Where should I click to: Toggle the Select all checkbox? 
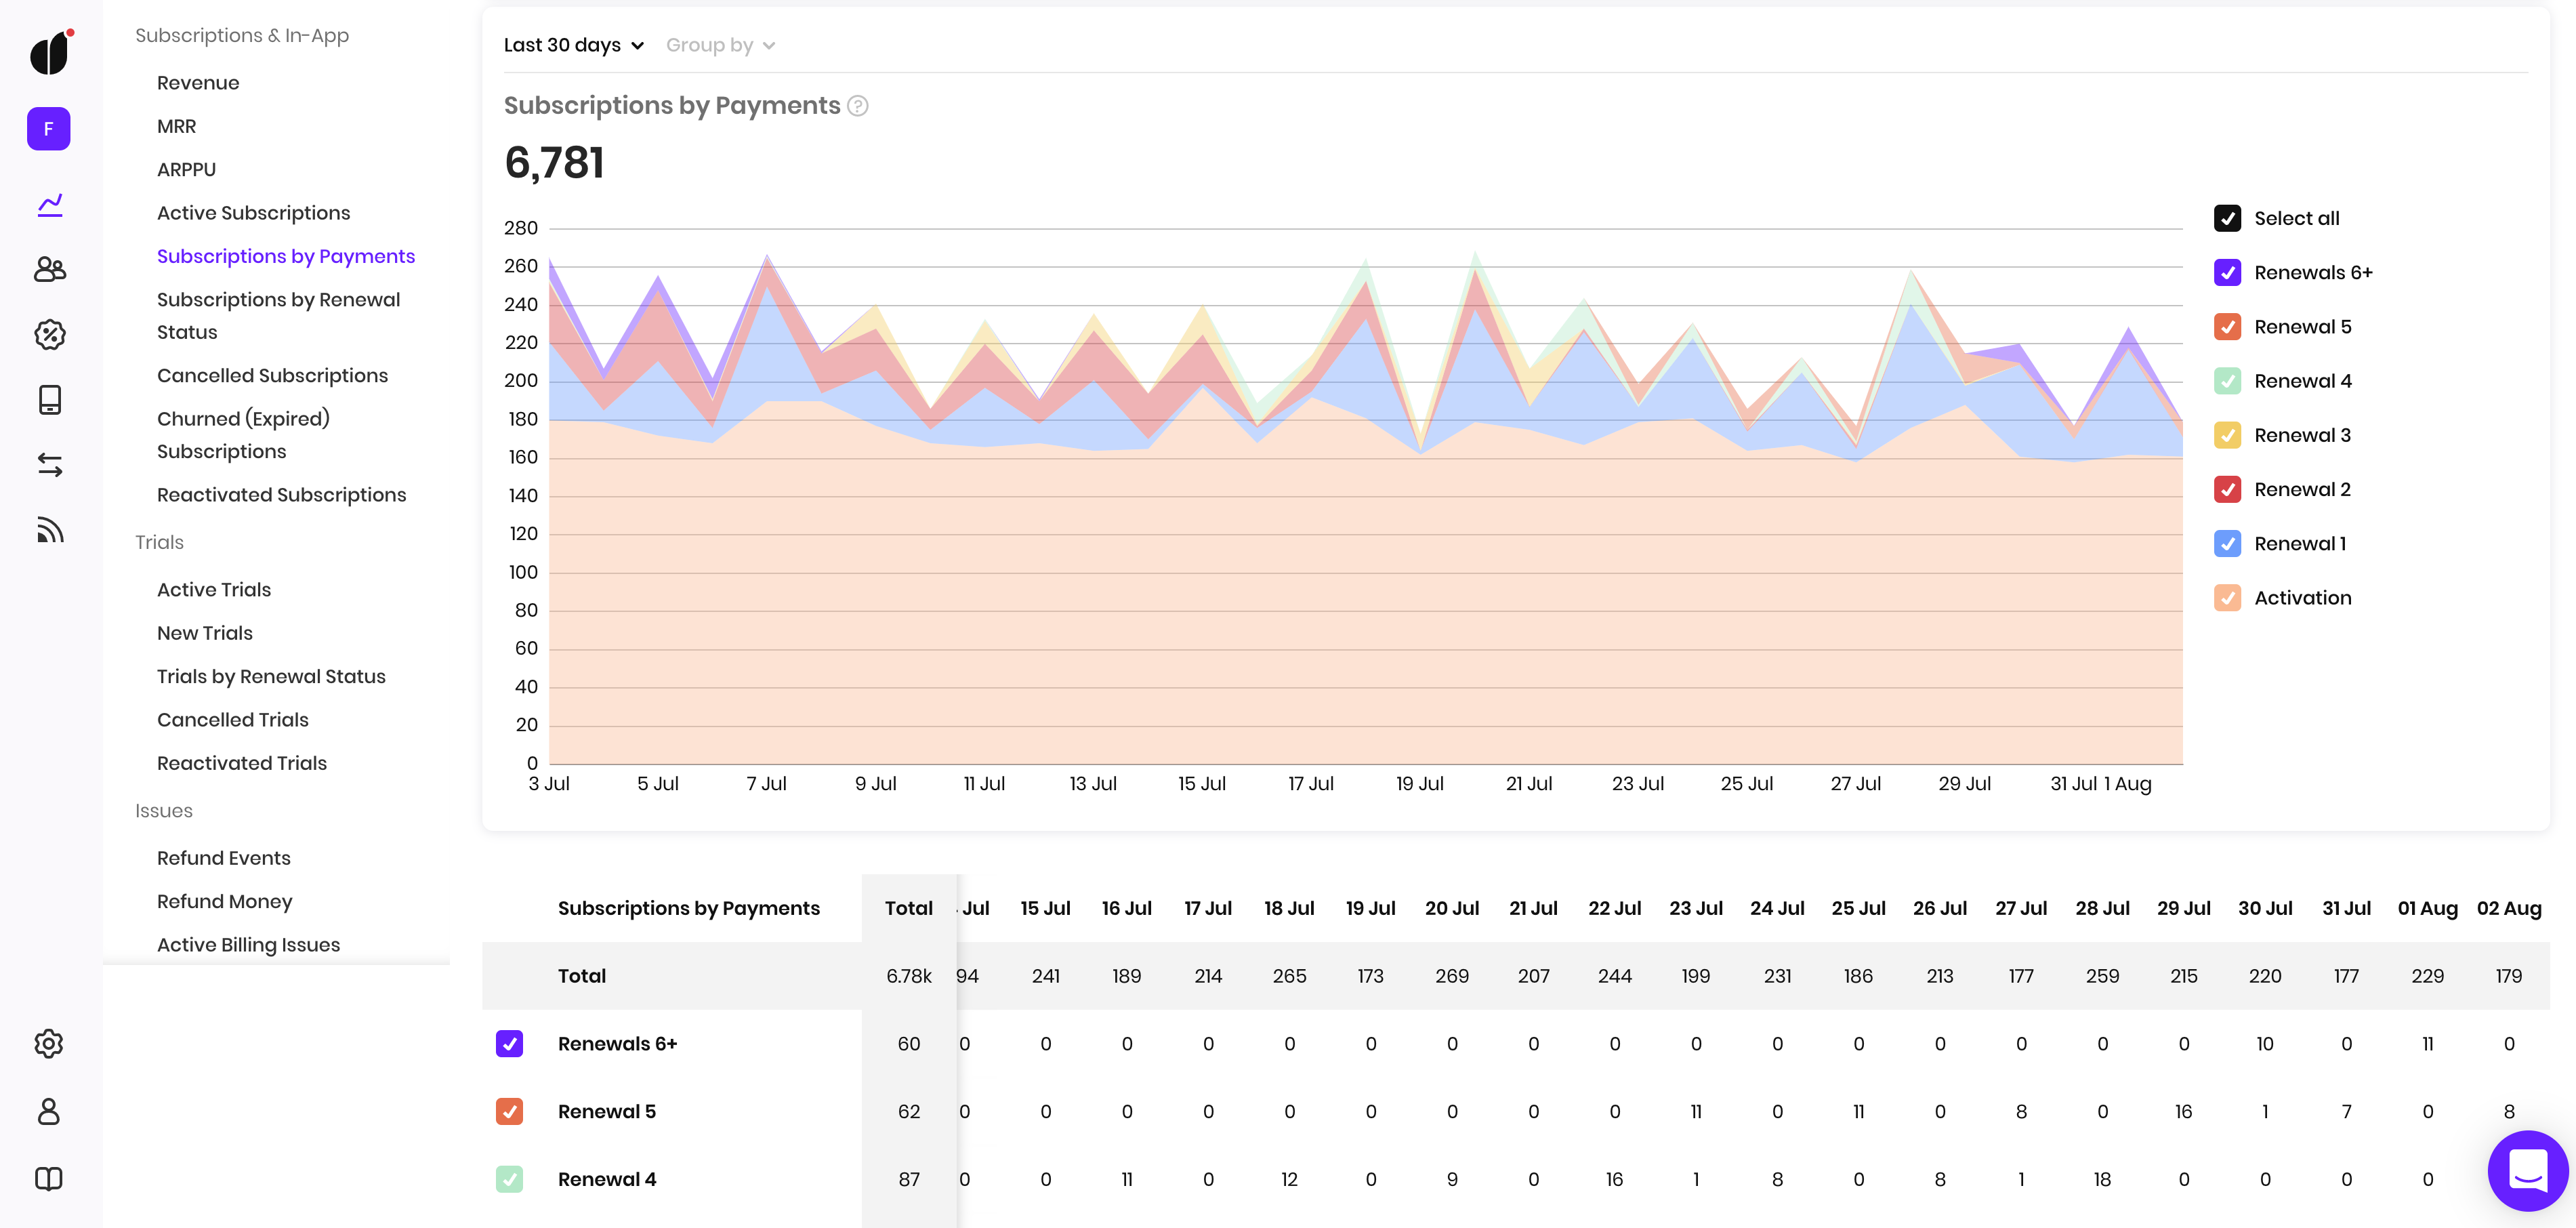(2227, 218)
